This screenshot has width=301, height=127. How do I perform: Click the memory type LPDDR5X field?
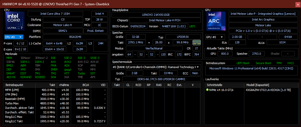[x=183, y=37]
